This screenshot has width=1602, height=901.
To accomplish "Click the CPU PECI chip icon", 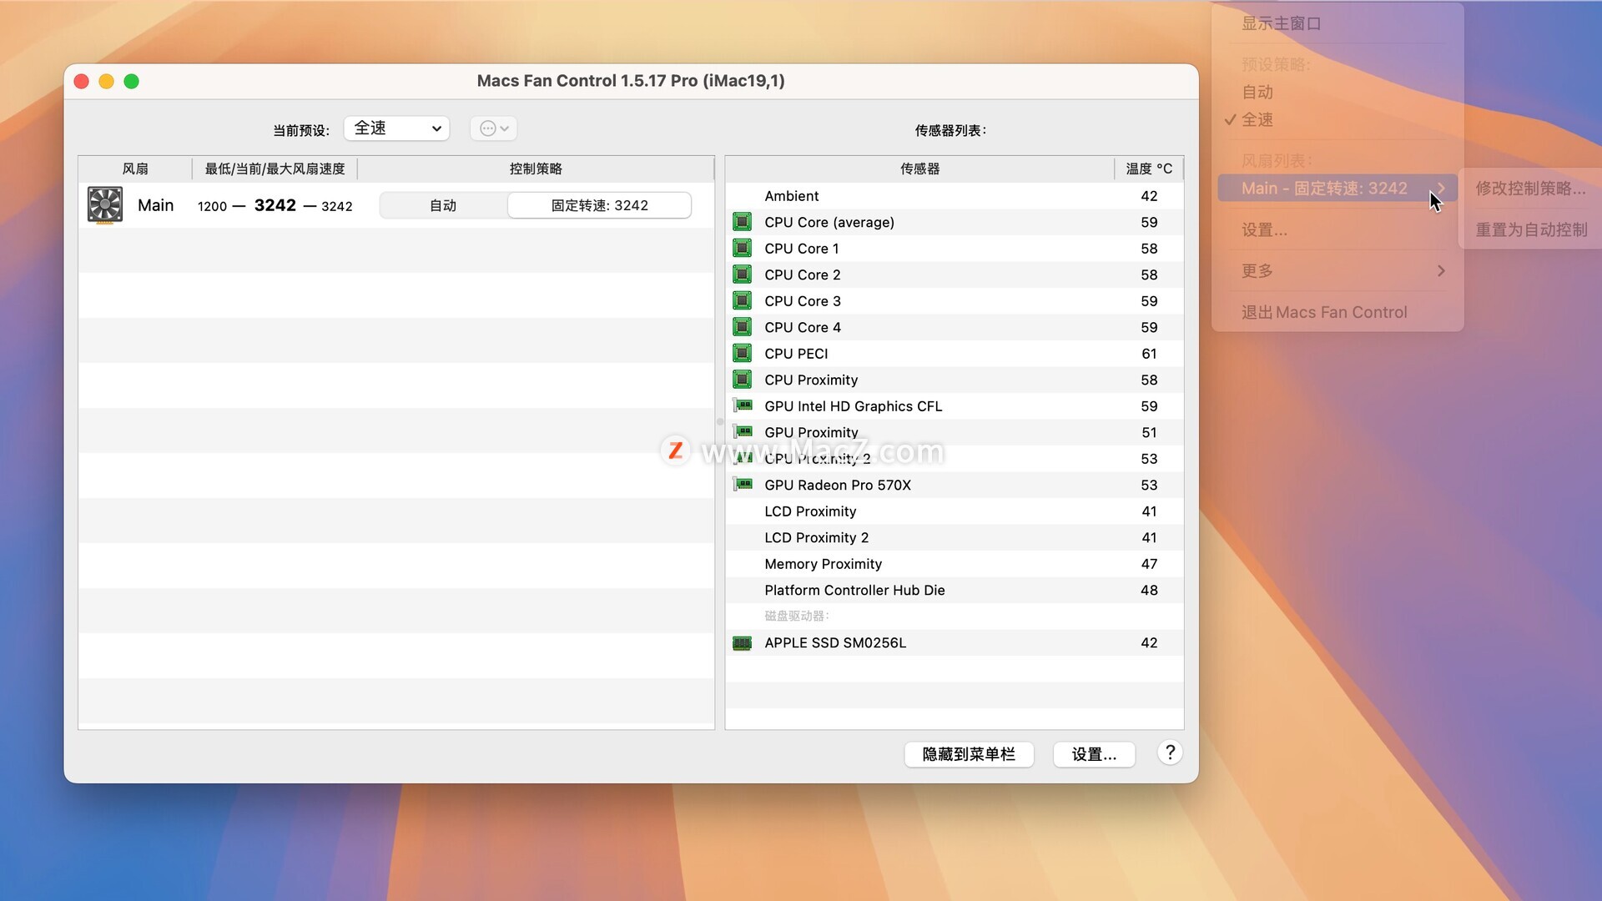I will pos(742,353).
